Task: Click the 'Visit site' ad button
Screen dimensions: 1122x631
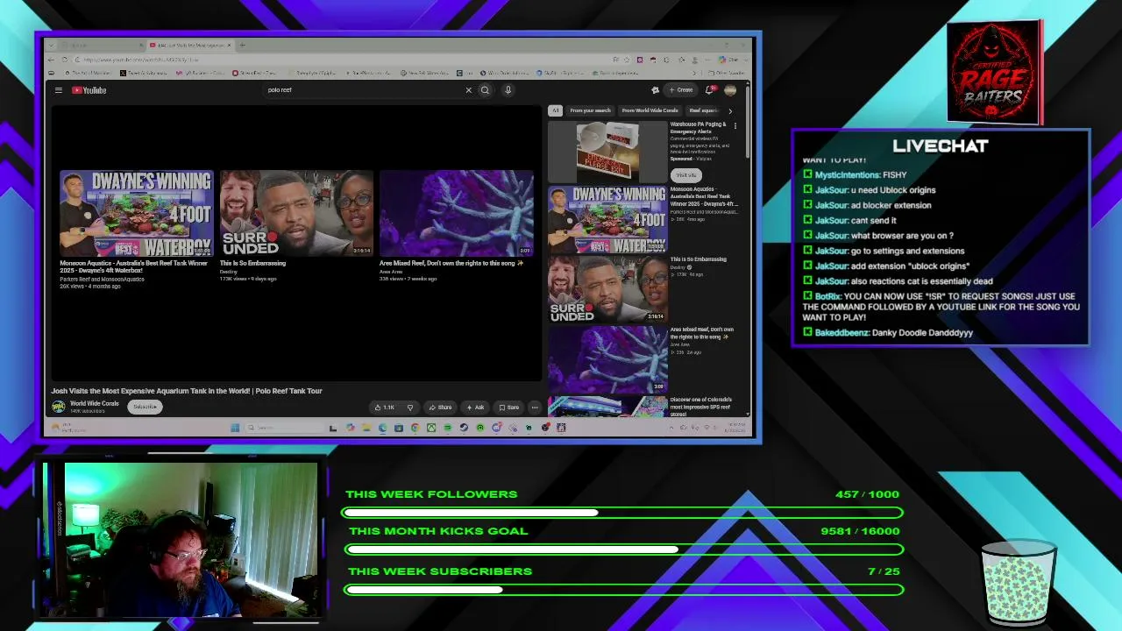Action: click(x=685, y=174)
